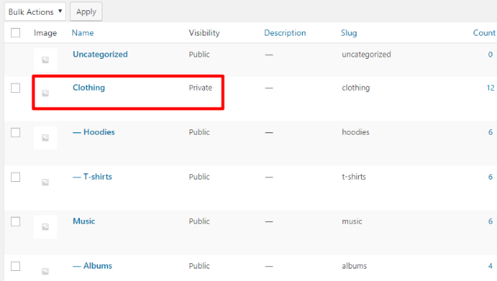Click the slug text 'uncategorized'
497x281 pixels.
tap(366, 55)
